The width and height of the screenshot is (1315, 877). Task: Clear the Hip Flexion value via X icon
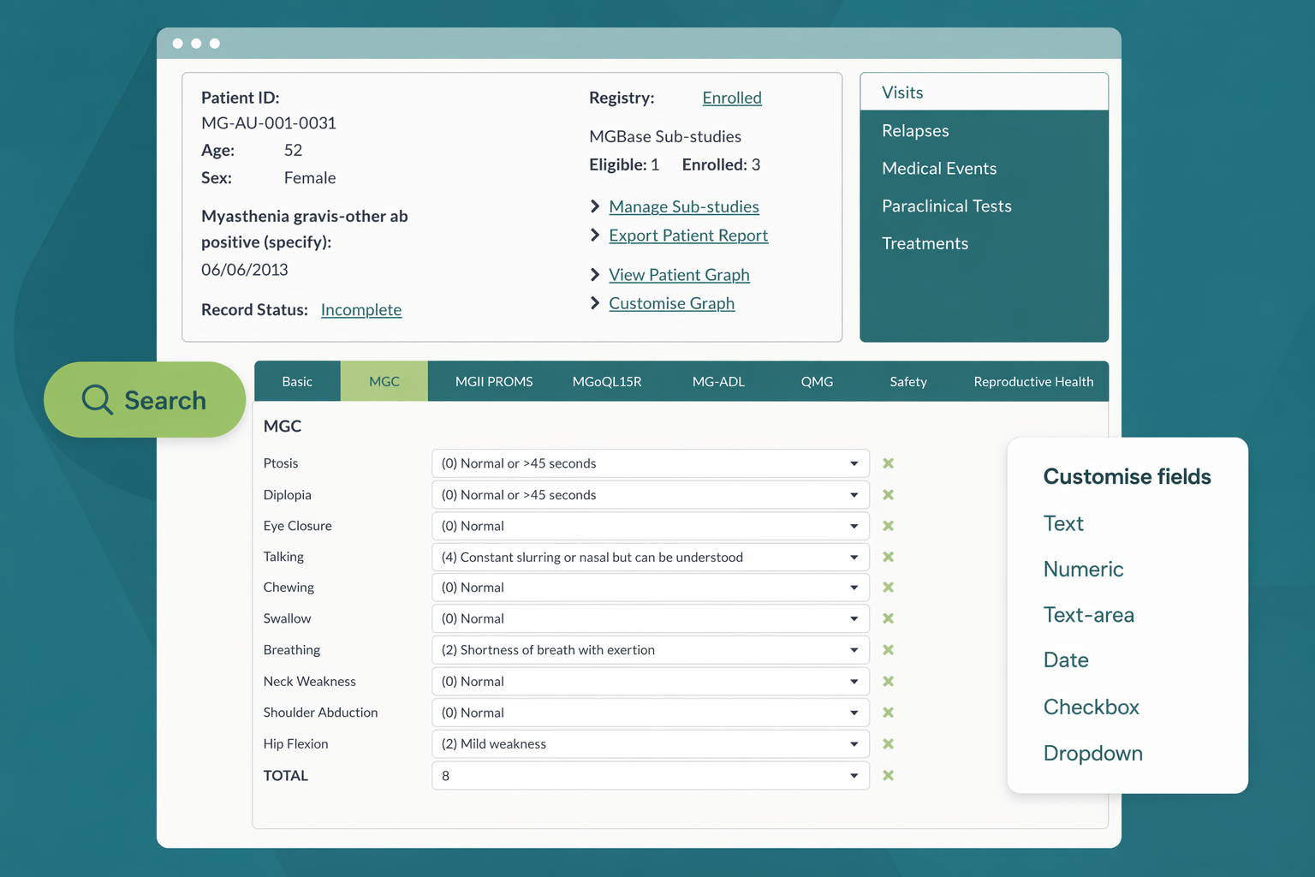(x=888, y=744)
